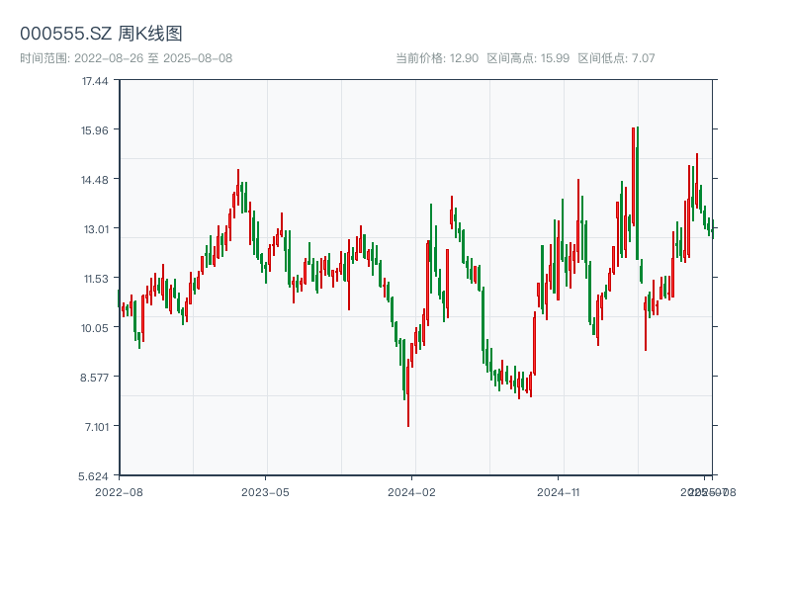Viewport: 791px width, 593px height.
Task: Select the time range text 2022-08-26 至 2025-08-08
Action: (153, 58)
